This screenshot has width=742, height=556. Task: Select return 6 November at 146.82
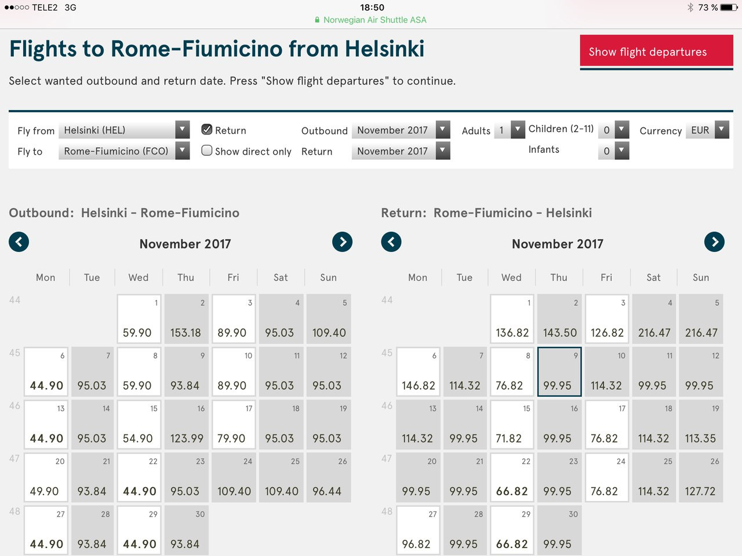[x=418, y=371]
